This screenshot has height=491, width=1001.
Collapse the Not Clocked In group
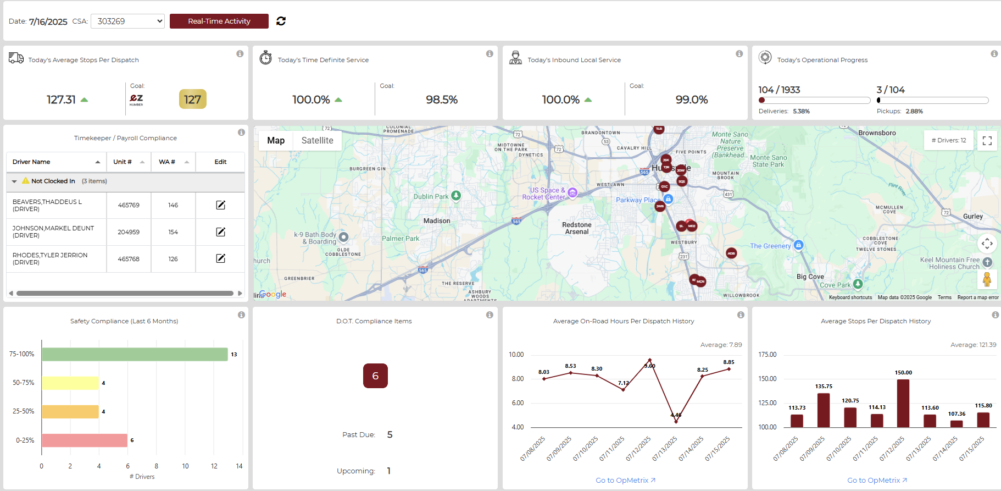(x=14, y=181)
